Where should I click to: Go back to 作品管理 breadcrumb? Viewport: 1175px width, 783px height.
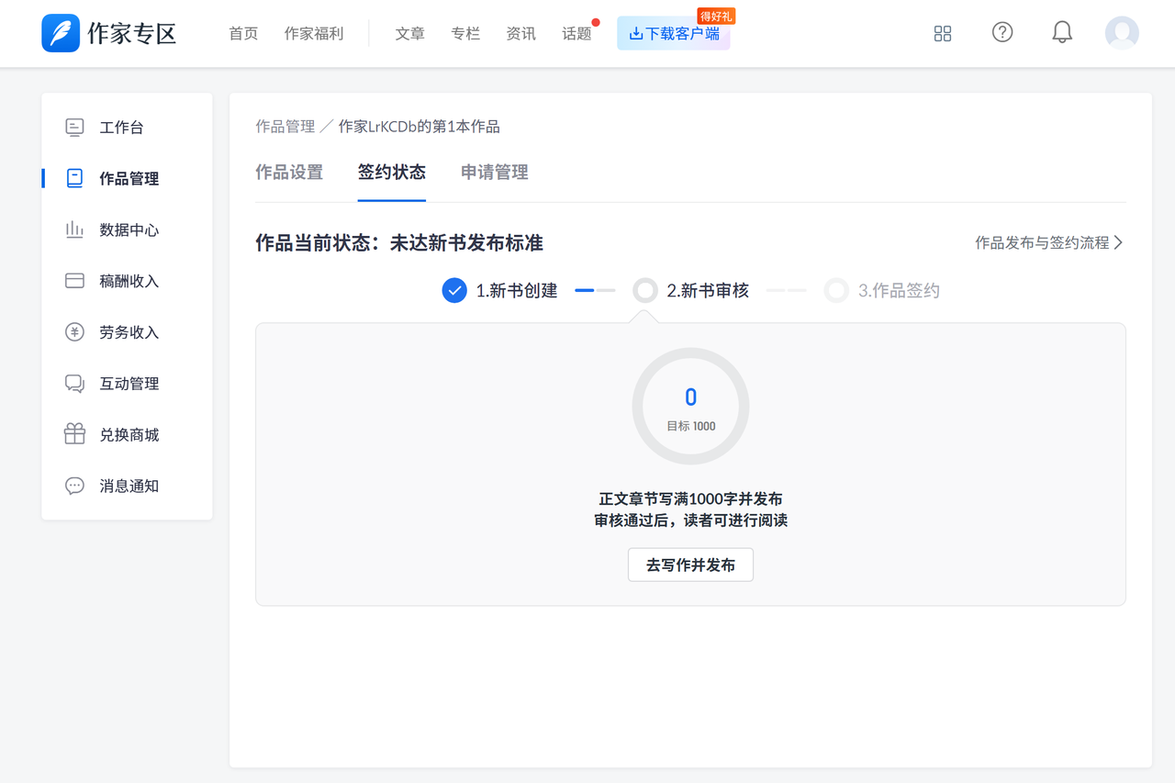point(285,127)
